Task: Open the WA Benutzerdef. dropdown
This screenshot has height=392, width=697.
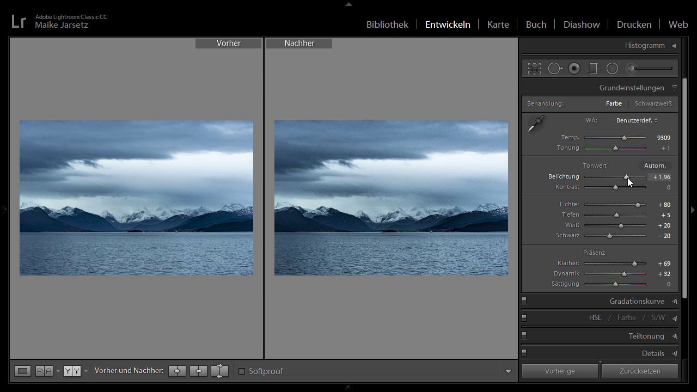Action: pos(637,120)
